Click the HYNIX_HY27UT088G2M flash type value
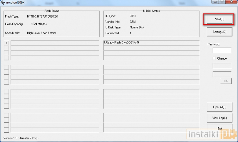 coord(43,16)
